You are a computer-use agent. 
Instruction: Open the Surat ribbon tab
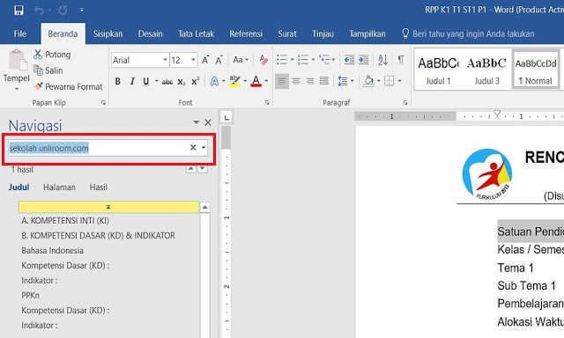[287, 33]
